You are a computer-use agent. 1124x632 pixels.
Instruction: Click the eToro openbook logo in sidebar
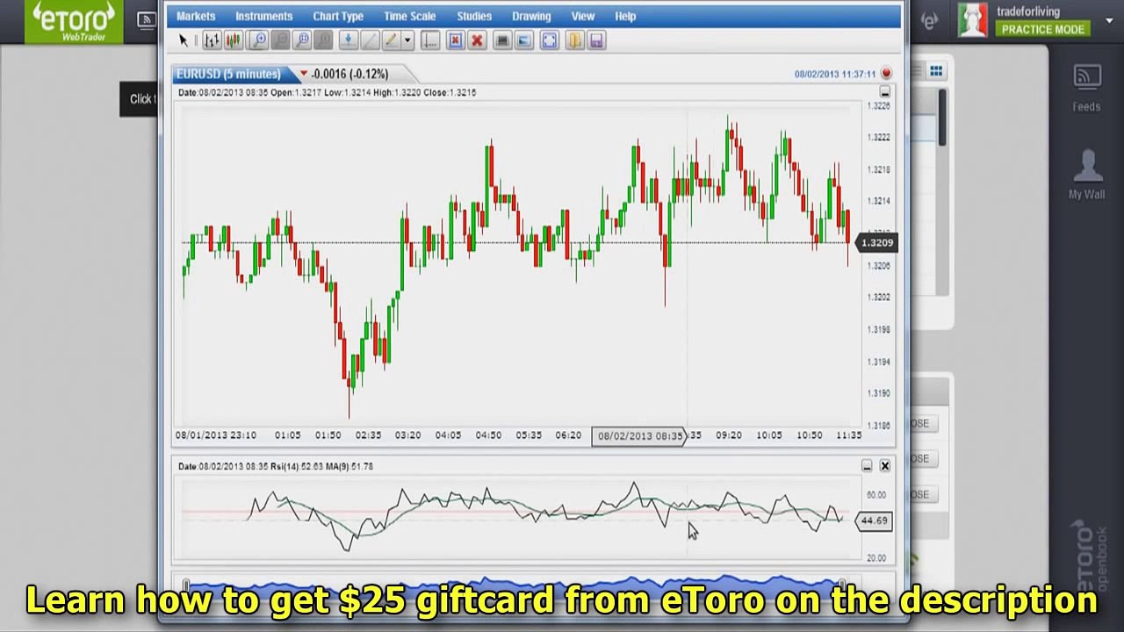coord(1089,556)
